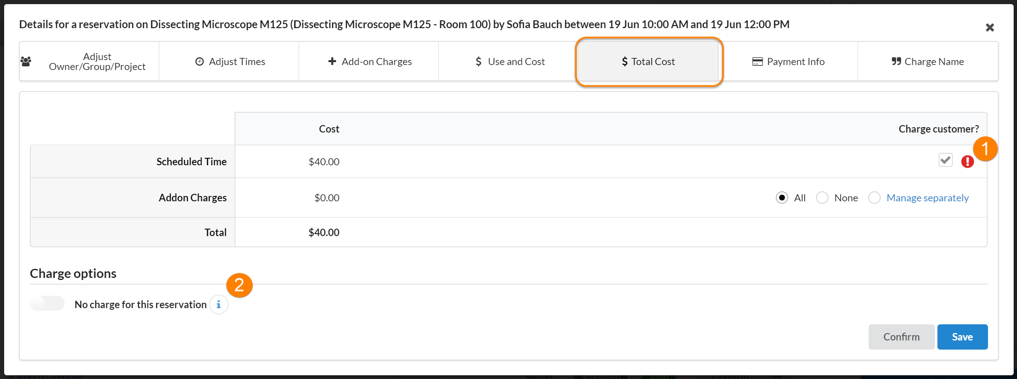1017x379 pixels.
Task: Toggle the Scheduled Time charge customer checkbox
Action: tap(945, 160)
